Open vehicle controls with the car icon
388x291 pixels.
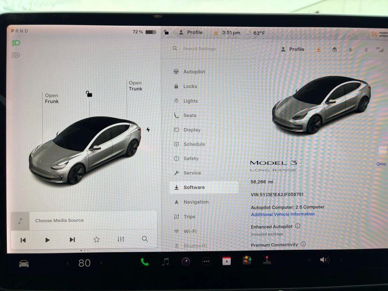click(x=24, y=263)
